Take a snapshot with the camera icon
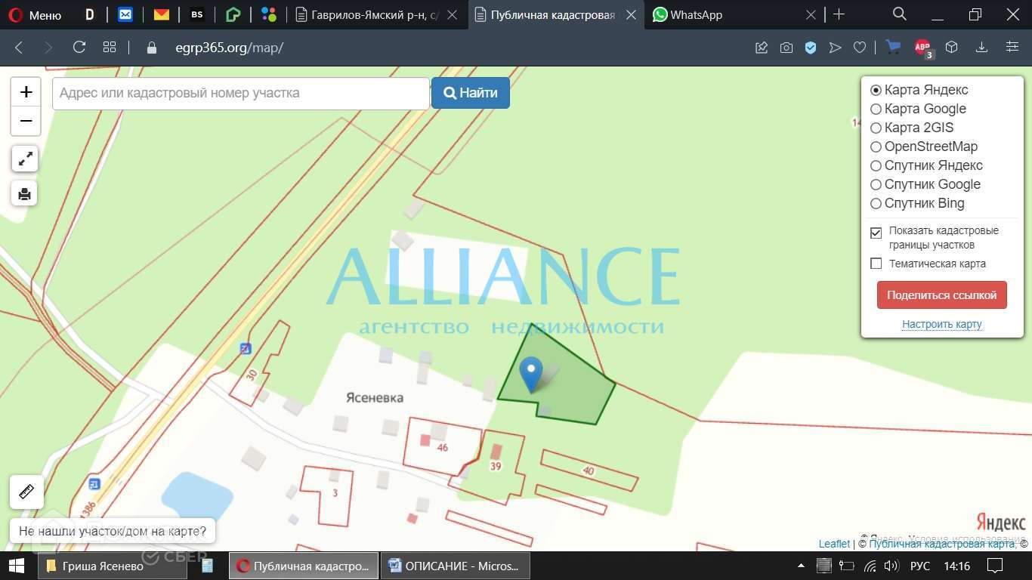This screenshot has width=1032, height=580. coord(786,48)
